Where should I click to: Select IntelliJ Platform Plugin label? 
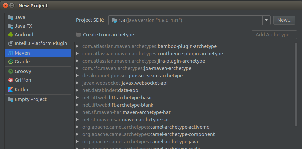tap(41, 43)
